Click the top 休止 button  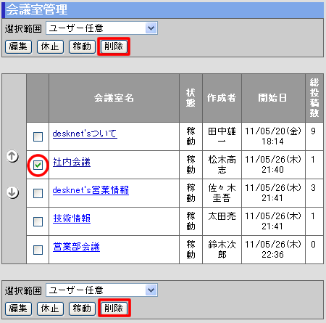(50, 46)
